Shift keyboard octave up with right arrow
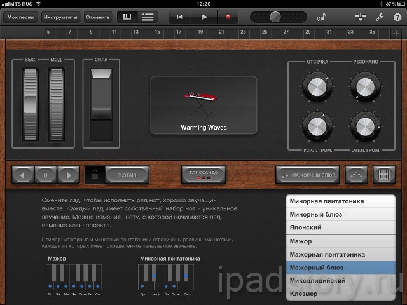This screenshot has width=407, height=305. 69,175
